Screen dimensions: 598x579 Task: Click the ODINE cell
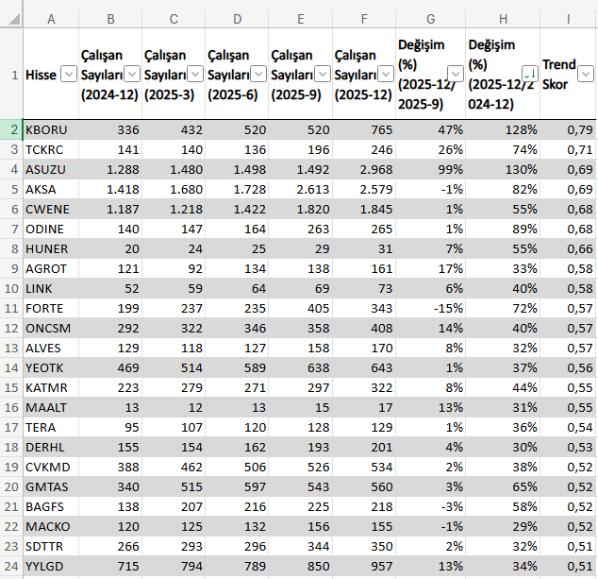(51, 229)
